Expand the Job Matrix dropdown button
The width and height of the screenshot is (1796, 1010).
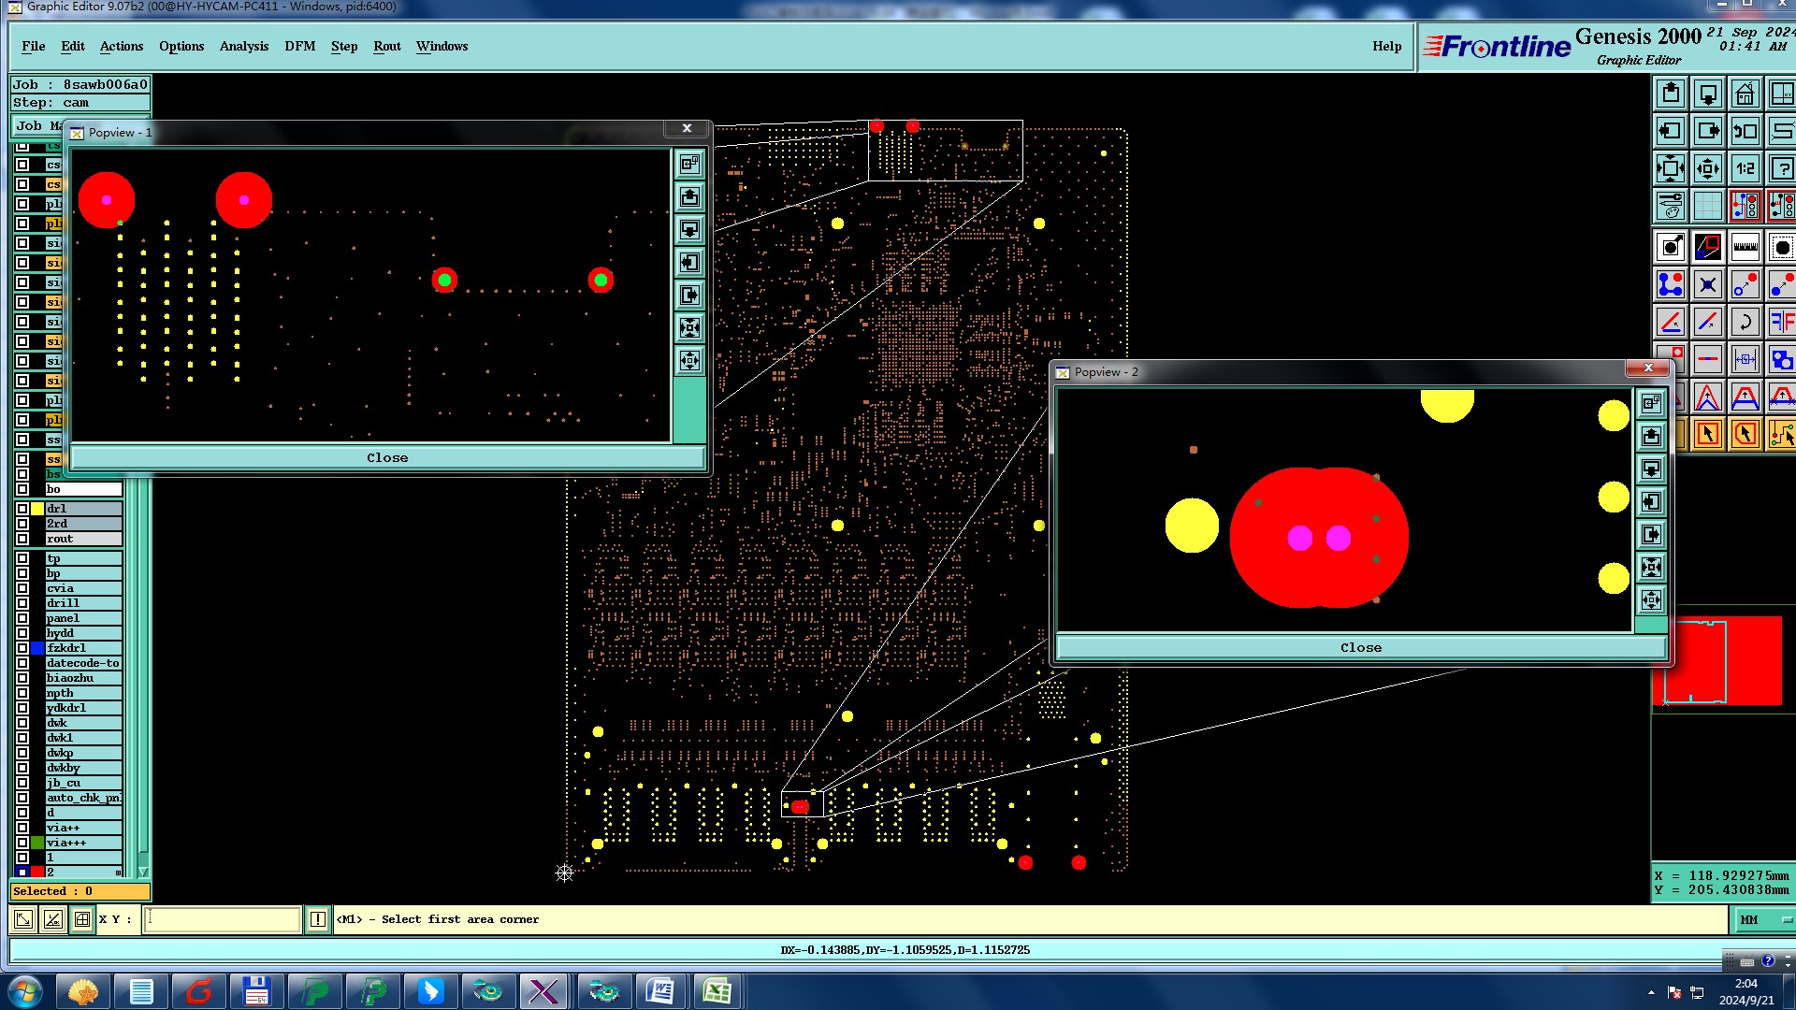tap(37, 125)
